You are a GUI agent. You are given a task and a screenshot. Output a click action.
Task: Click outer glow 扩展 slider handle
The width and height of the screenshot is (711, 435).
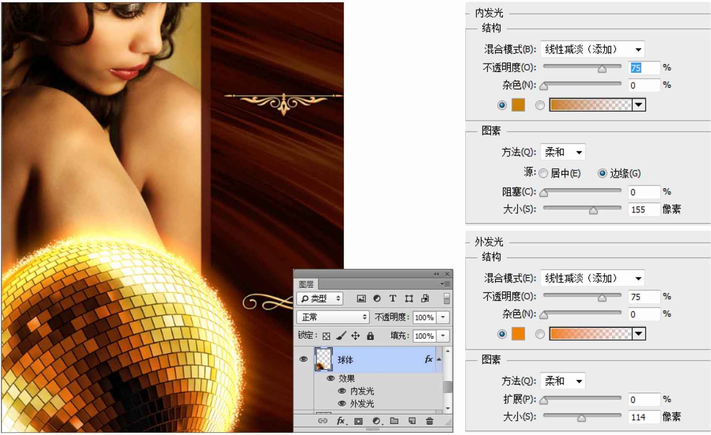[x=544, y=401]
